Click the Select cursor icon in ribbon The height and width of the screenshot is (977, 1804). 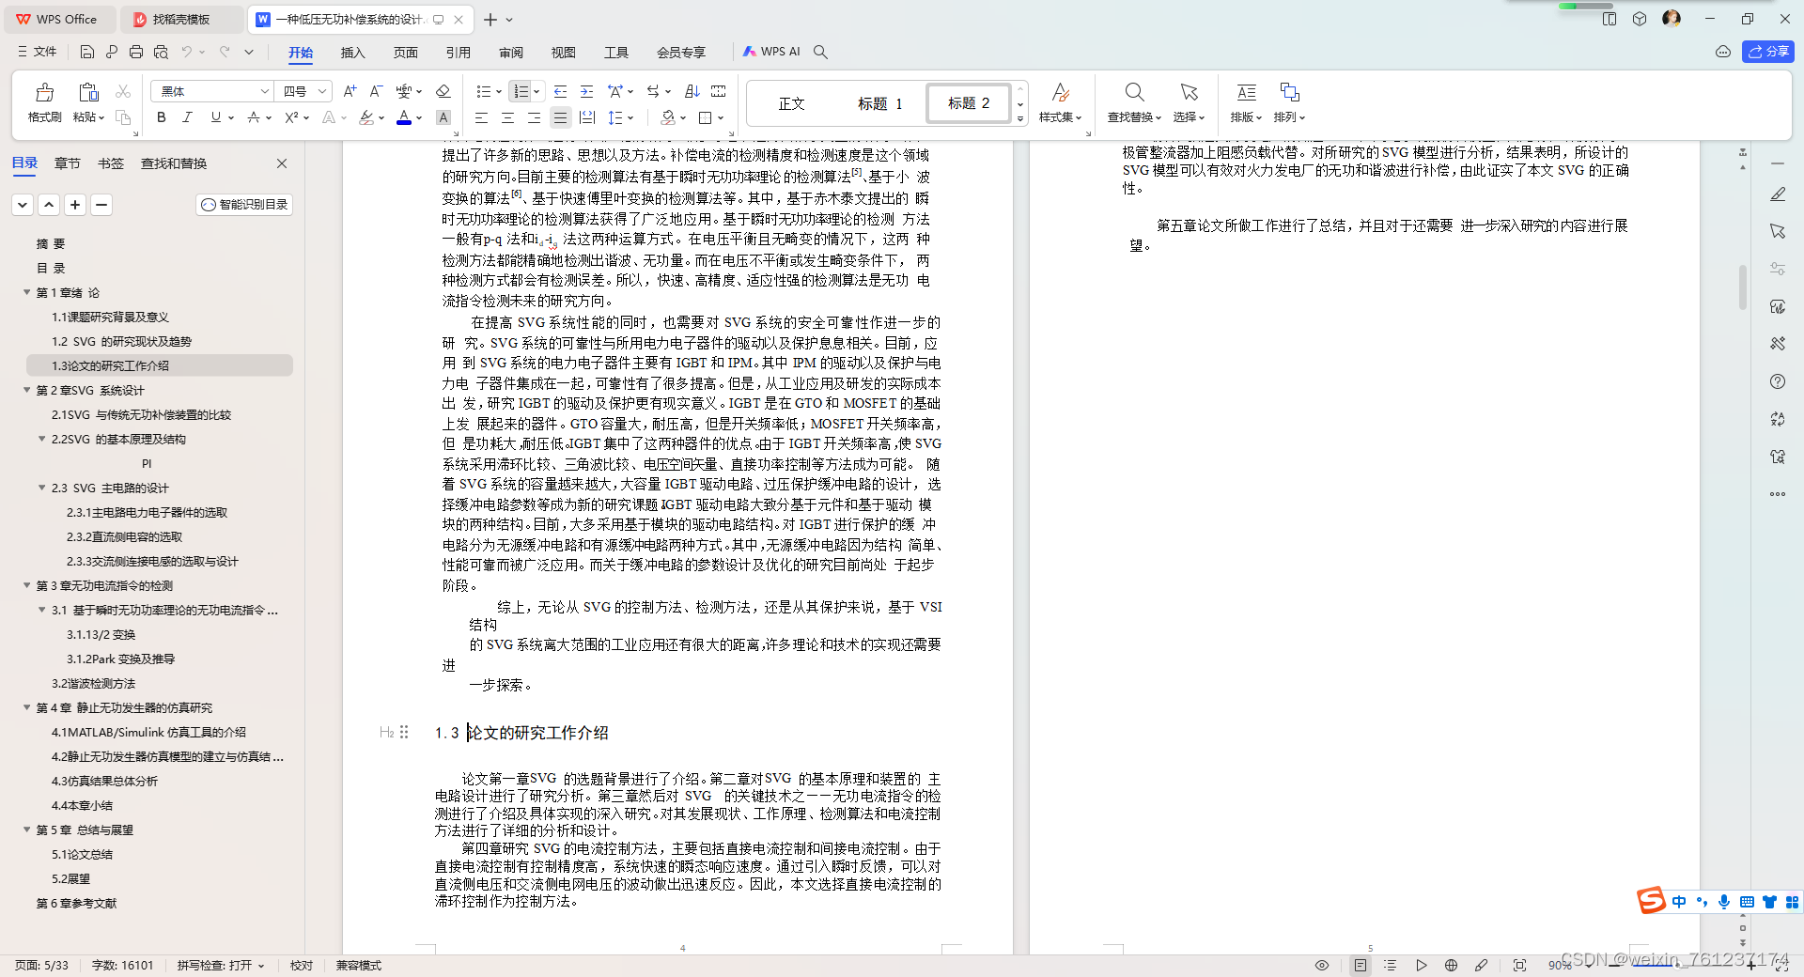[1189, 92]
